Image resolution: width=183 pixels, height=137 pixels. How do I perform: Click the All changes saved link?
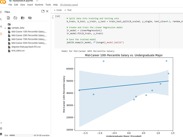point(69,5)
